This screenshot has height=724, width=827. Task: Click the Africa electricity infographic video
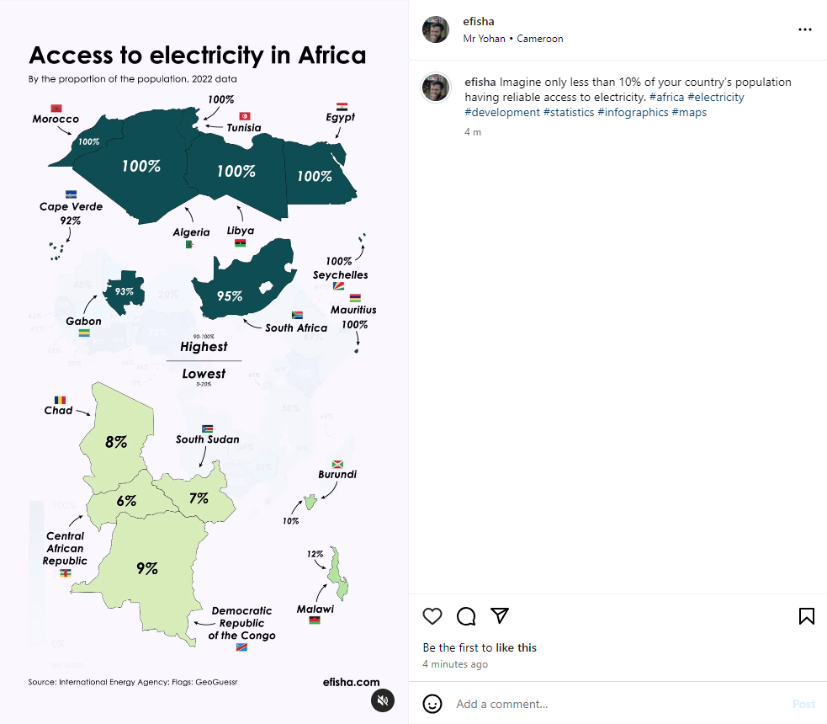pyautogui.click(x=204, y=362)
